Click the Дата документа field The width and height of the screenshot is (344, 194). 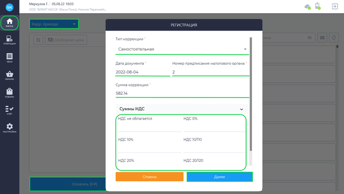click(142, 72)
